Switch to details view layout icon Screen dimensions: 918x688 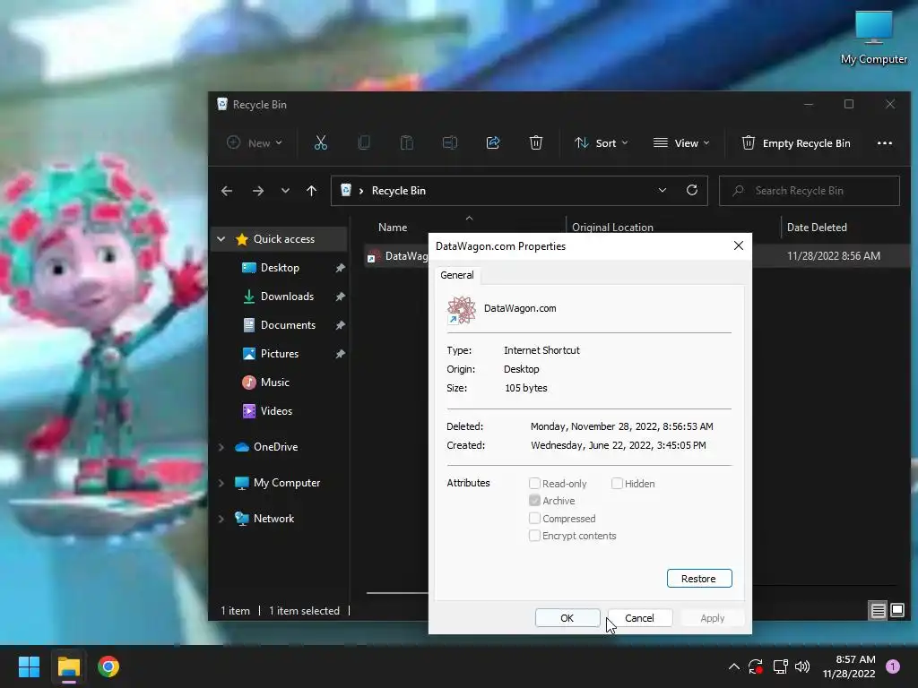click(x=879, y=611)
